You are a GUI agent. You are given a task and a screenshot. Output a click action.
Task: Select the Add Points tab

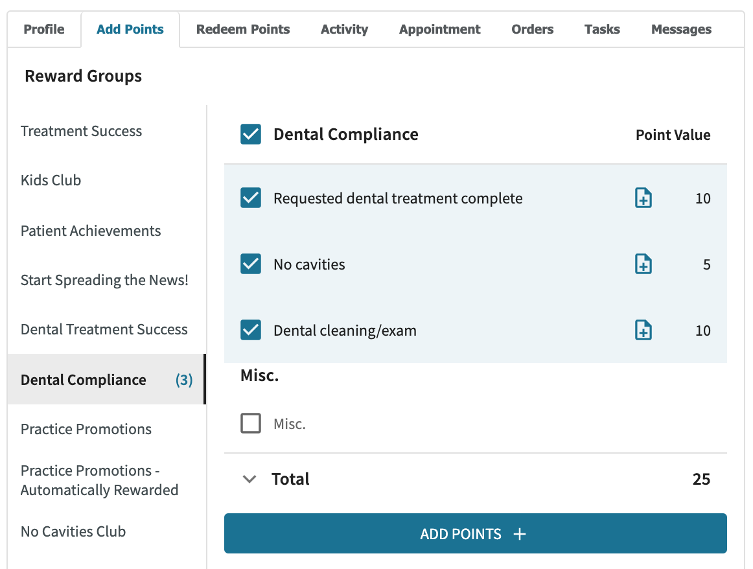click(x=130, y=29)
